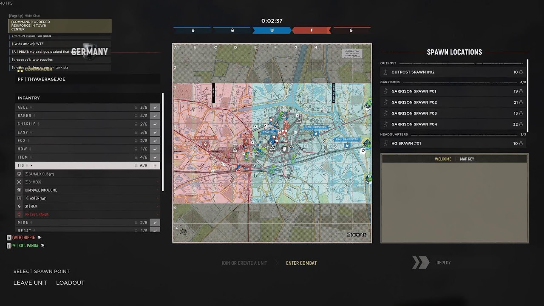Screen dimensions: 544x306
Task: Collapse the Jig squad member list
Action: pos(31,166)
